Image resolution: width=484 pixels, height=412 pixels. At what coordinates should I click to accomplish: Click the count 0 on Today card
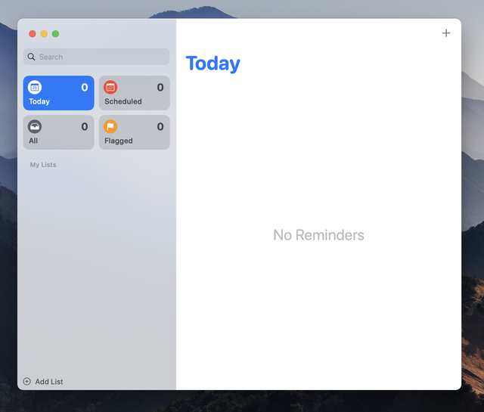coord(85,88)
